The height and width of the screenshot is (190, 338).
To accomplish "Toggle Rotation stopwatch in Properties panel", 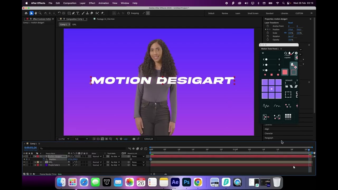I will point(268,36).
